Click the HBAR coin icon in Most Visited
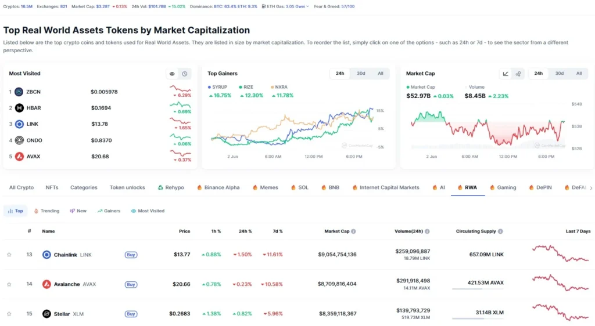 (x=19, y=108)
